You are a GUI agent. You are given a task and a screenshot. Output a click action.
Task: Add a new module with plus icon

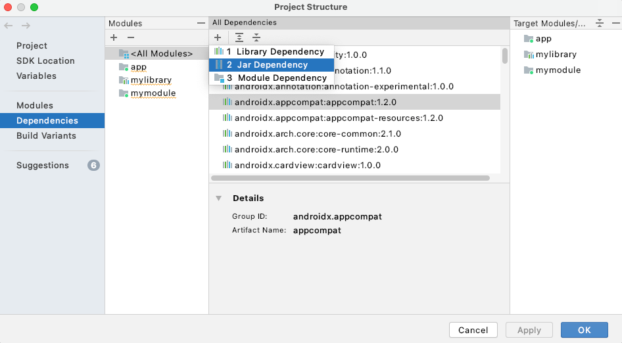(114, 38)
